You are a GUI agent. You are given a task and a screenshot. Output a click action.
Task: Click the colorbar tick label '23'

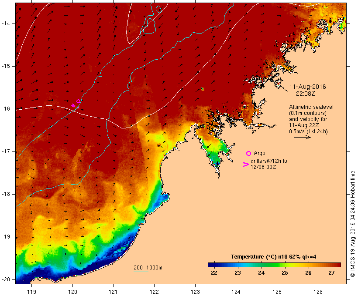click(x=238, y=272)
